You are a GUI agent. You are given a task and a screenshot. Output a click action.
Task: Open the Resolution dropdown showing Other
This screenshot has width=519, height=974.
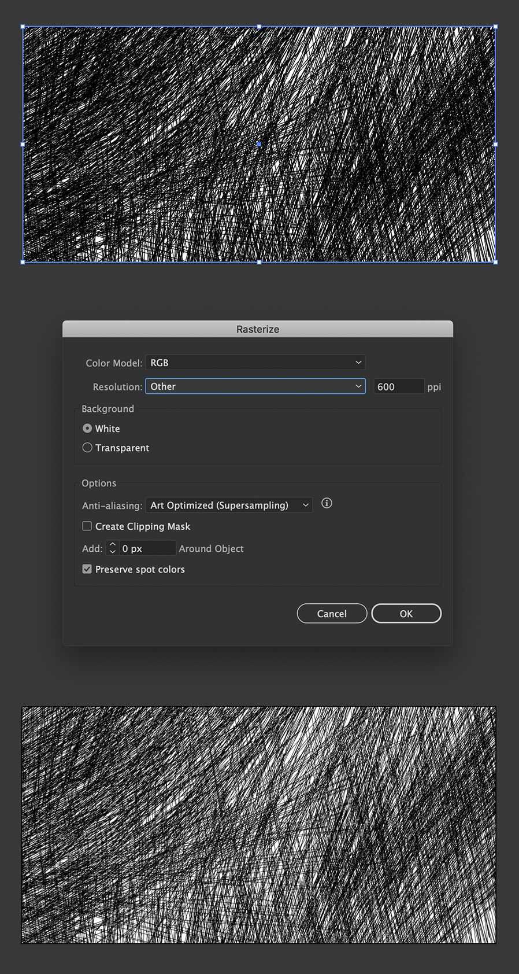point(255,386)
